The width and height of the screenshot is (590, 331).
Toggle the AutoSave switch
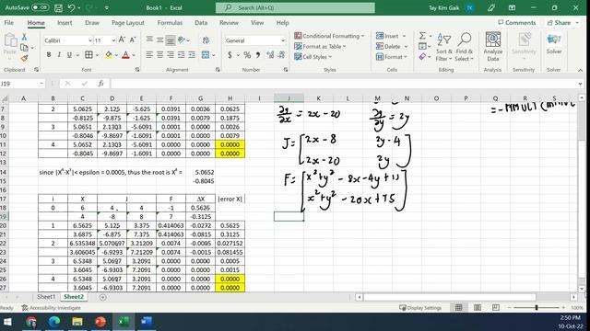(40, 7)
